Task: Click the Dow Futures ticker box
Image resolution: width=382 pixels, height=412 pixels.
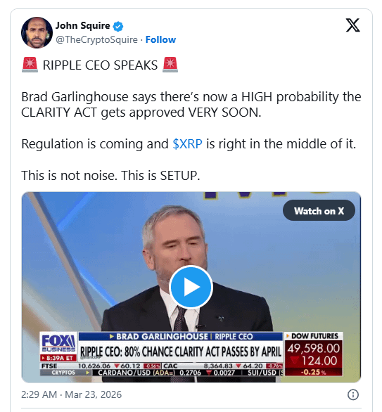Action: pyautogui.click(x=314, y=354)
